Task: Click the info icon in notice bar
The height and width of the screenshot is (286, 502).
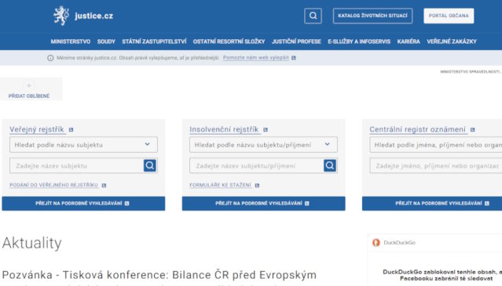Action: (50, 58)
